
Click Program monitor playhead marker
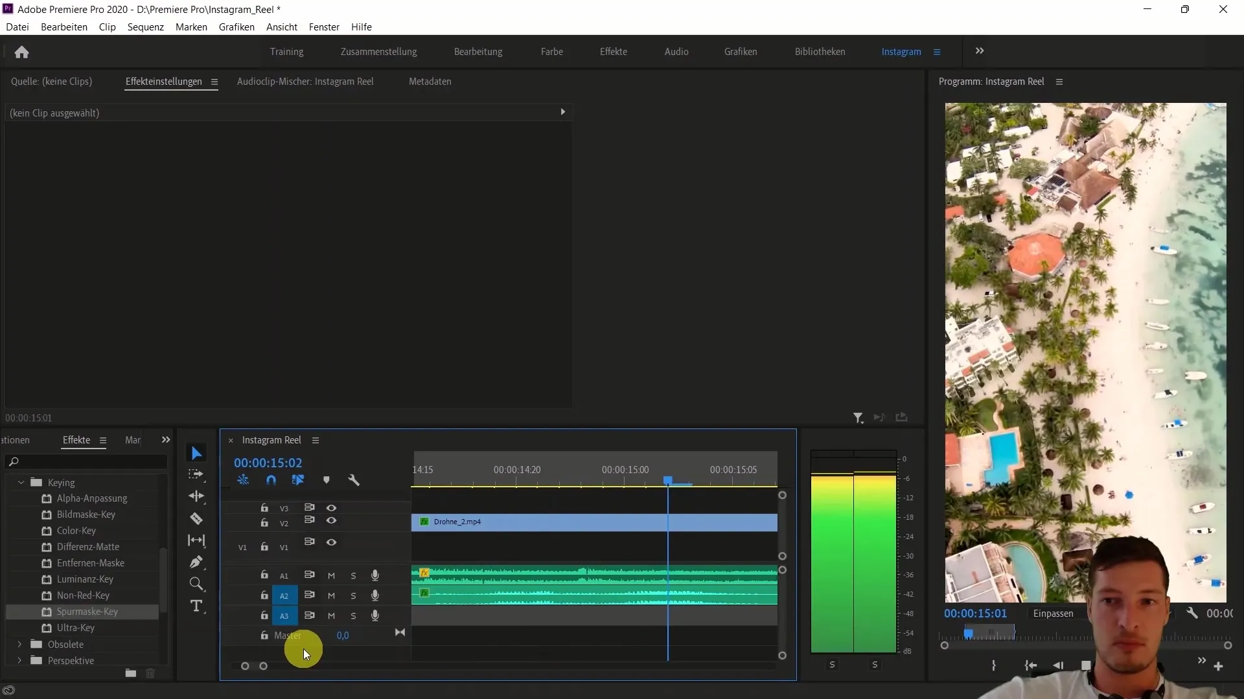point(969,634)
